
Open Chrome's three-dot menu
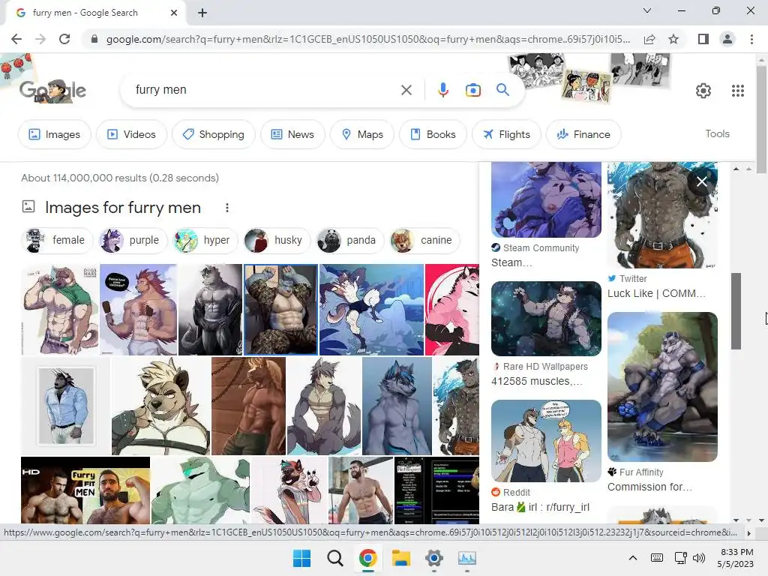751,39
